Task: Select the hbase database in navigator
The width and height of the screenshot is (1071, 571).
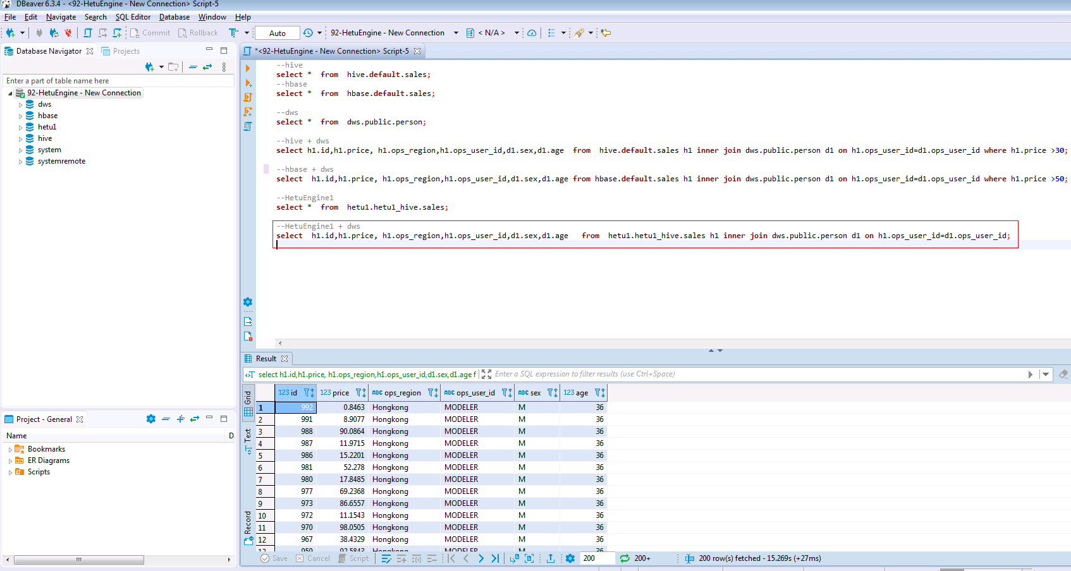Action: (47, 116)
